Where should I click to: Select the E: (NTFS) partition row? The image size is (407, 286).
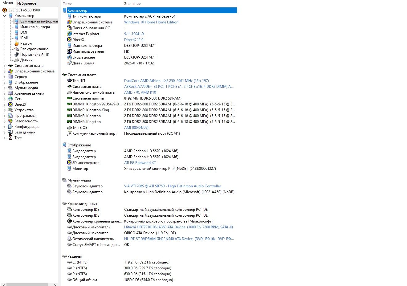(149, 268)
